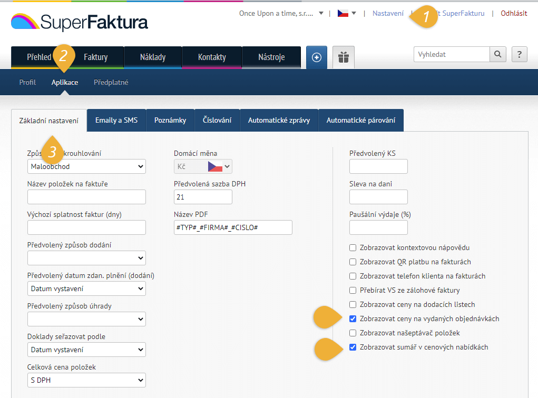Switch to Emaily a SMS tab
Viewport: 538px width, 398px height.
tap(116, 121)
